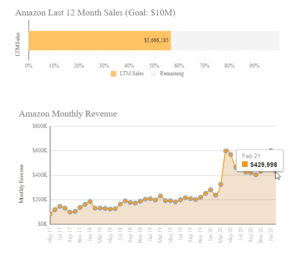Click the 50% x-axis label
Viewport: 292px width, 253px height.
[x=154, y=66]
